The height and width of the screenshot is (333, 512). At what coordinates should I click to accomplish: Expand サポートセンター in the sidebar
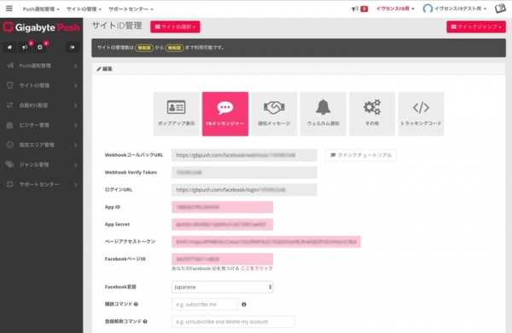click(x=42, y=185)
